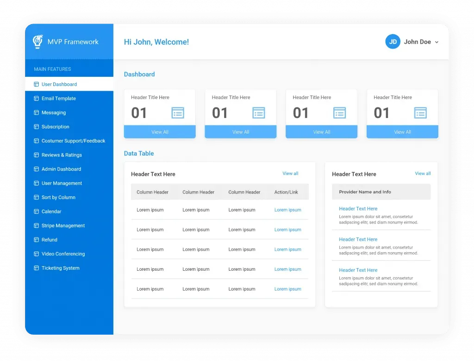Viewport: 474px width, 361px height.
Task: Click the second row's Lorem ipsum action link
Action: click(x=287, y=230)
